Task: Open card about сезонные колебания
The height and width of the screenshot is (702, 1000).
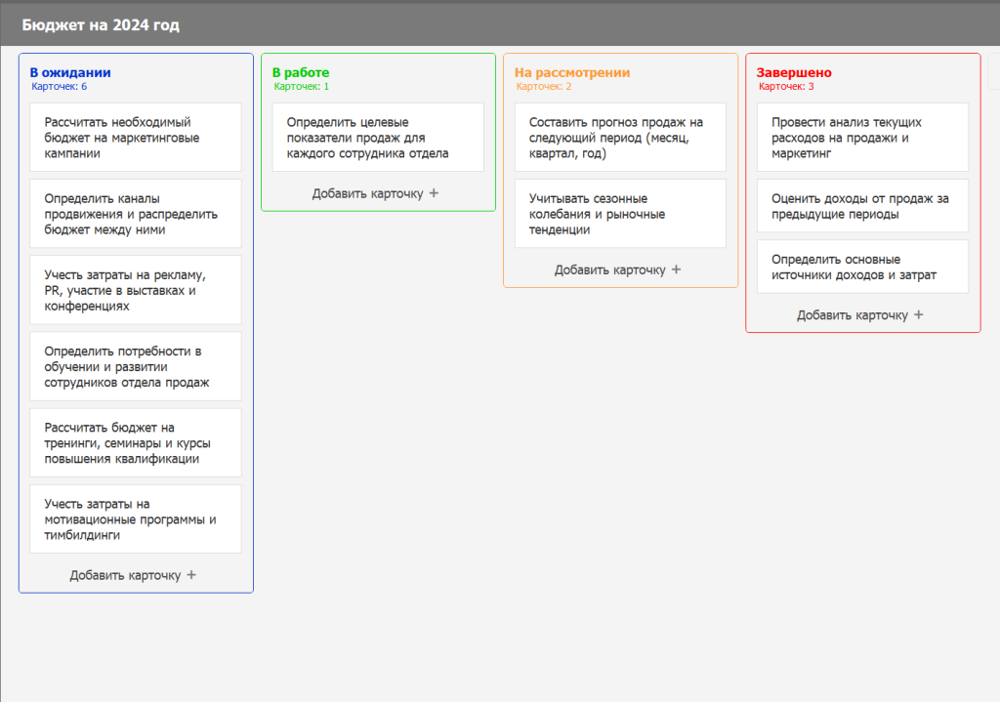Action: coord(620,214)
